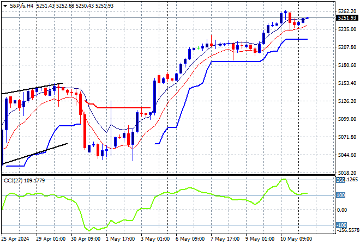The width and height of the screenshot is (360, 245).
Task: Select the upper black trendline
Action: 33,89
